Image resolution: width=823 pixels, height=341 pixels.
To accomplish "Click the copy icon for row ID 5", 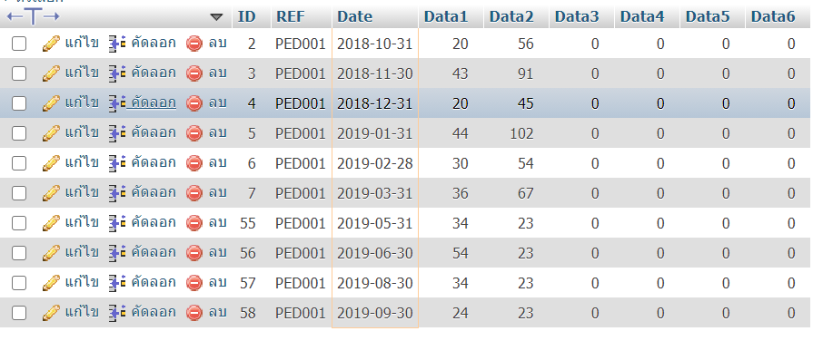I will [117, 133].
